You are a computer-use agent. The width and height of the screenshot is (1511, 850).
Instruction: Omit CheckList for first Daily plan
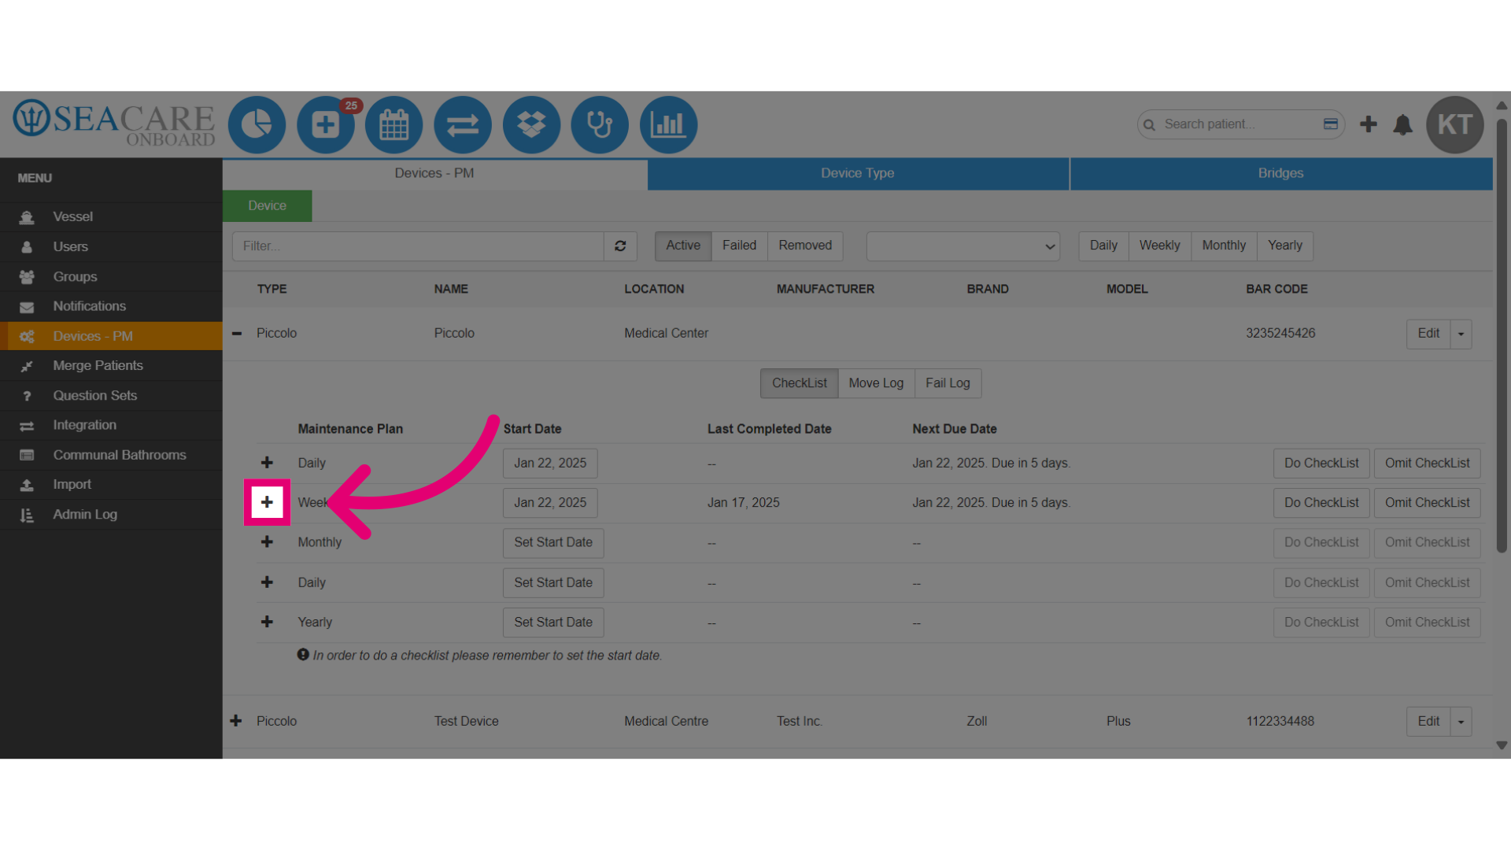pos(1427,463)
